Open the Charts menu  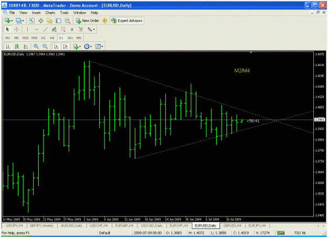pos(50,13)
